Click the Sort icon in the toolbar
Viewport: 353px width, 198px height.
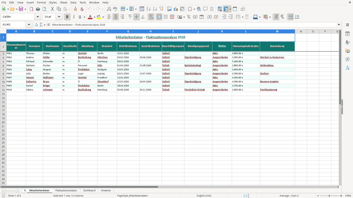tap(142, 9)
